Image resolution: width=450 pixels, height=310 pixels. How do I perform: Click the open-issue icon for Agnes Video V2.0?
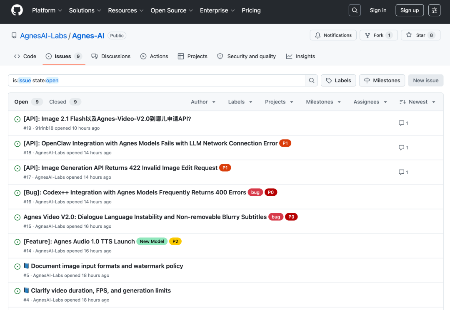pyautogui.click(x=17, y=218)
